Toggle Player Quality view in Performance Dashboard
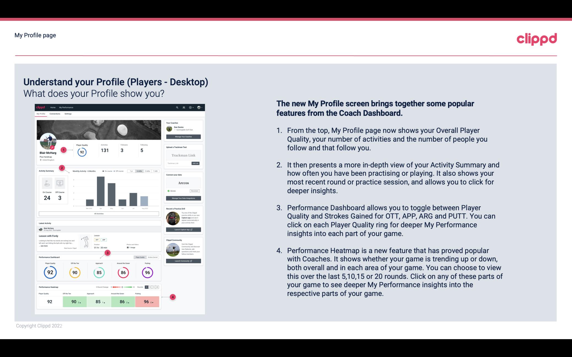 pos(140,257)
